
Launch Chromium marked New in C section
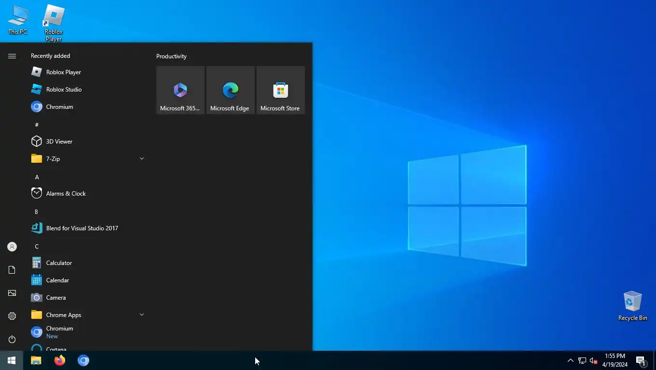point(87,332)
